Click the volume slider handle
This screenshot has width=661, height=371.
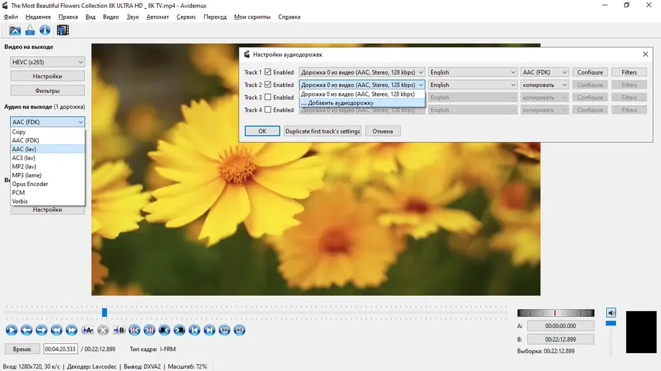pyautogui.click(x=611, y=323)
